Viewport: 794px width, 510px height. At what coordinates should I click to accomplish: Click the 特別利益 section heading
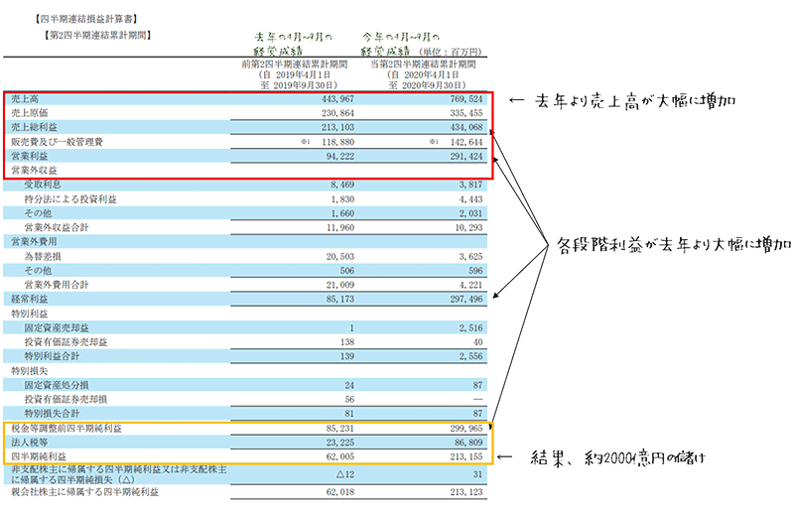30,314
